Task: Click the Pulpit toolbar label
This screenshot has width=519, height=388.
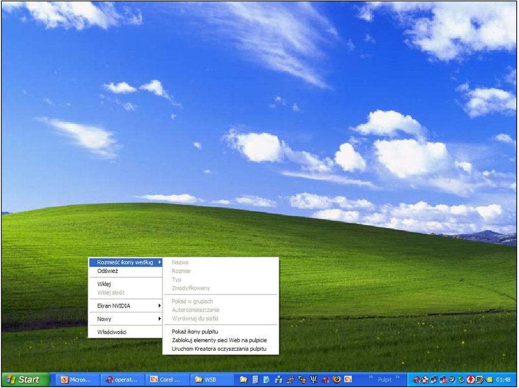Action: 385,380
